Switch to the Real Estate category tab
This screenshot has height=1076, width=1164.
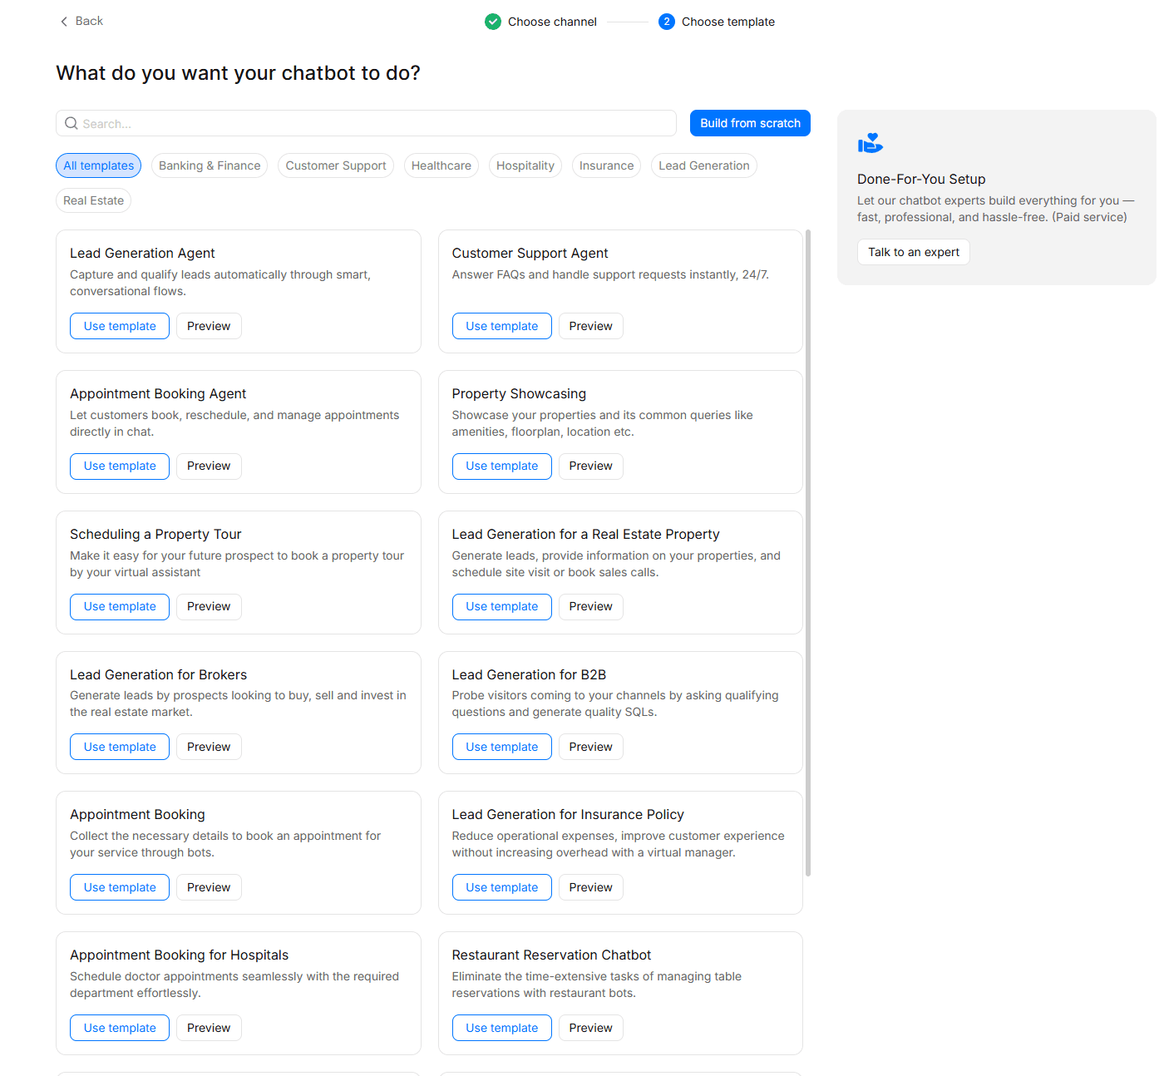(x=93, y=200)
